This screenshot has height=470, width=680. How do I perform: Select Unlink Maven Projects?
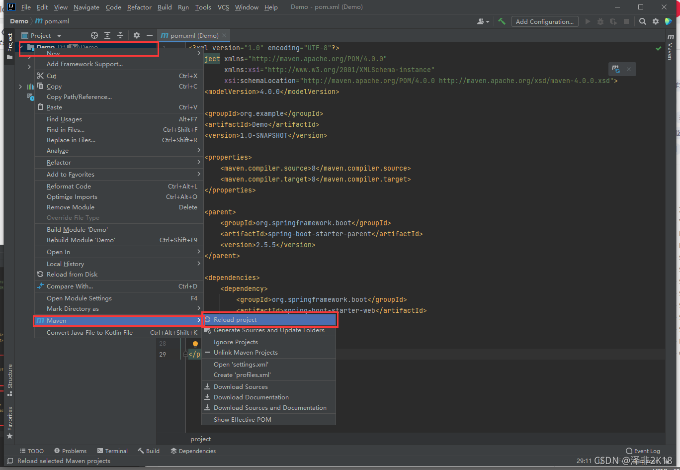point(269,352)
